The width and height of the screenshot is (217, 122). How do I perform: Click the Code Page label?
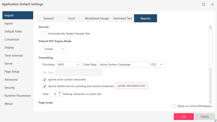click(90, 64)
